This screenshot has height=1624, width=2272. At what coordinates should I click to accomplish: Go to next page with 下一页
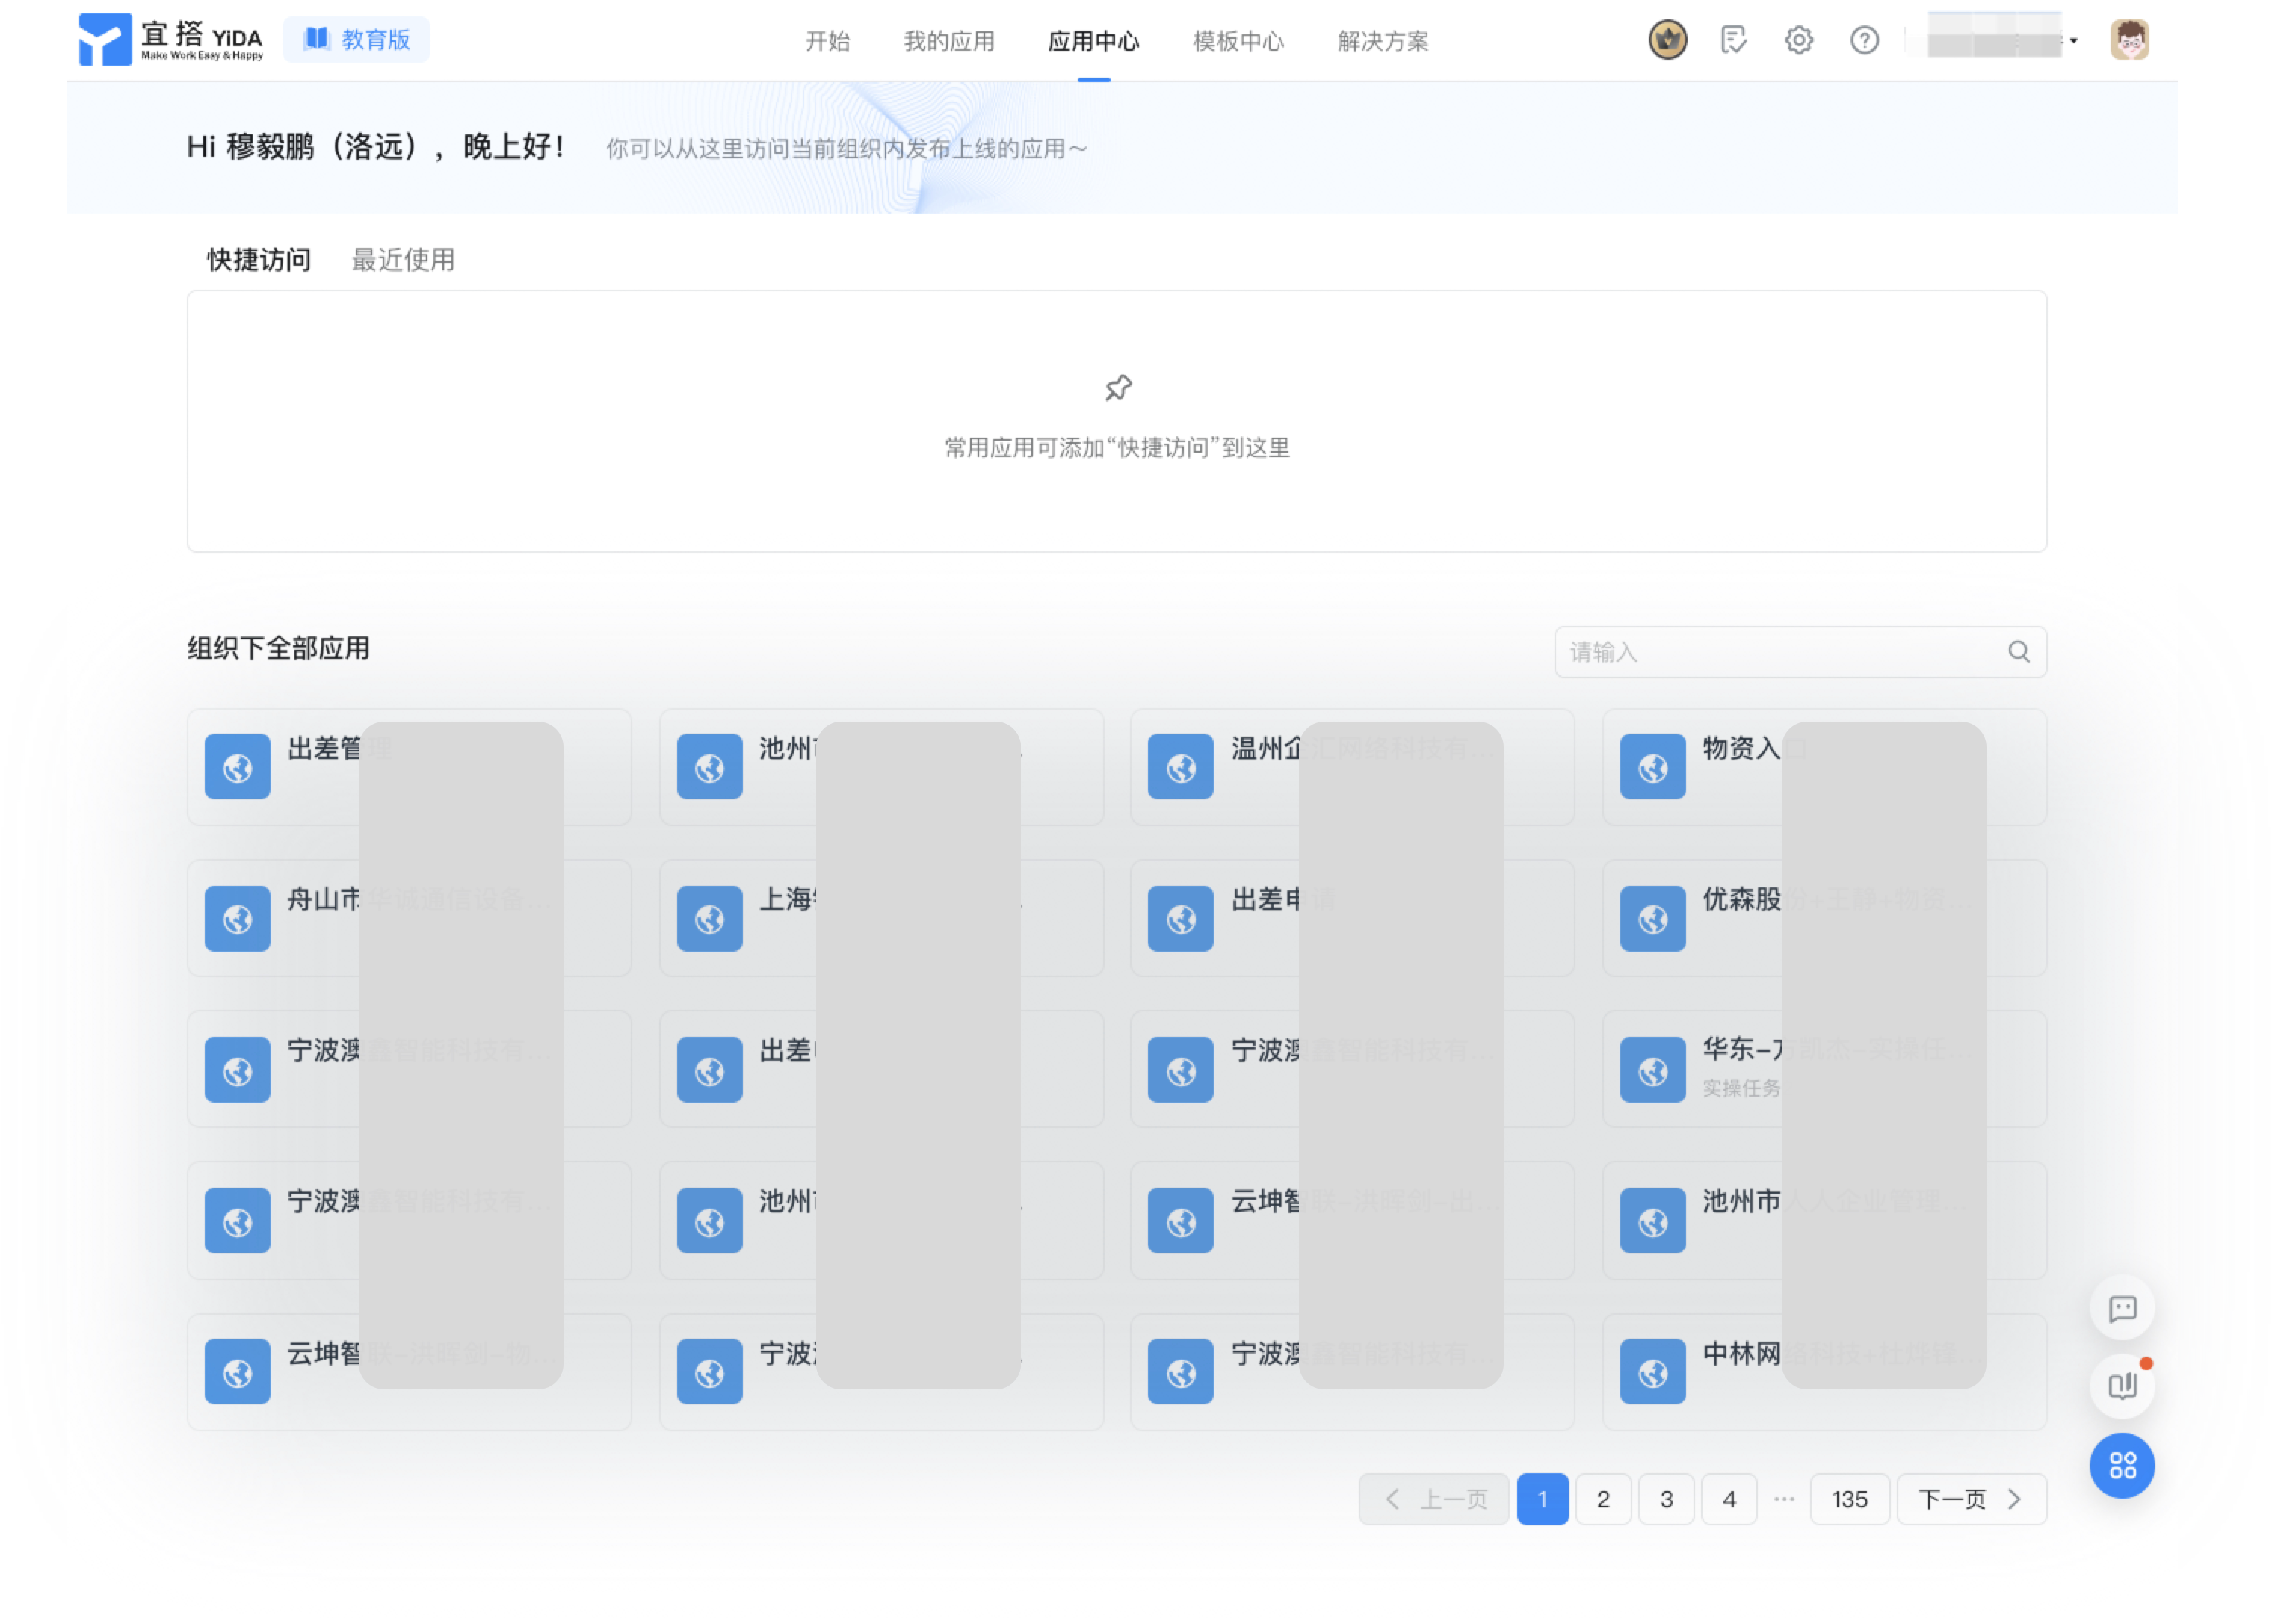click(x=1971, y=1500)
